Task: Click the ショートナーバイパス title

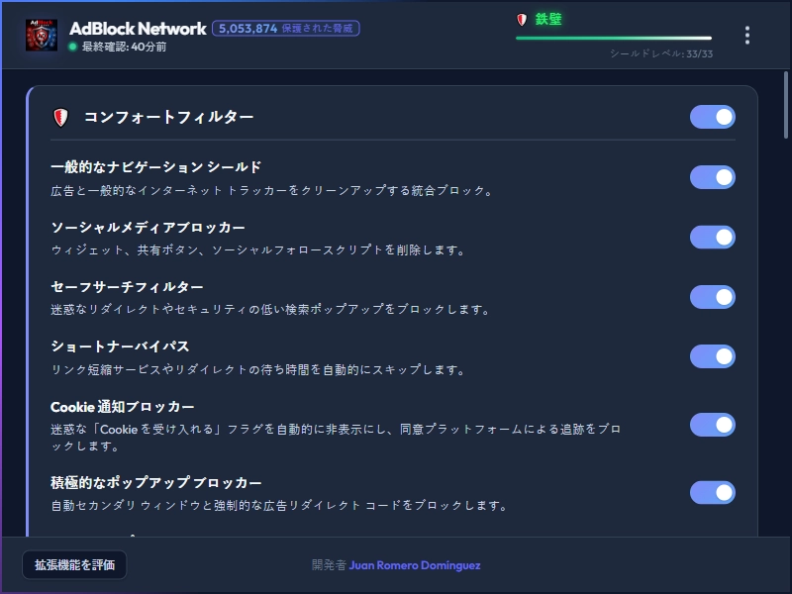Action: point(120,346)
